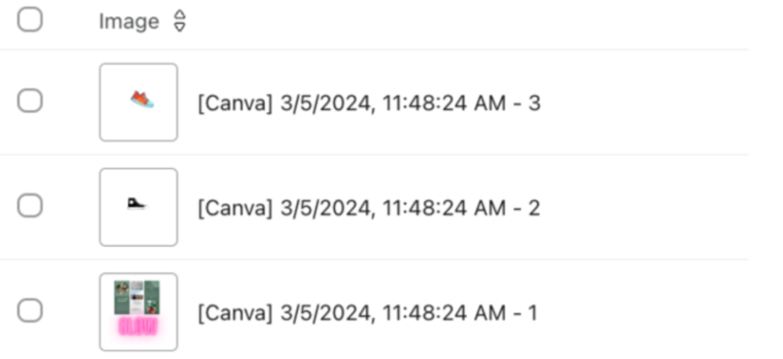Open the bottom row's thumbnail preview box
Viewport: 783px width, 359px height.
(138, 312)
